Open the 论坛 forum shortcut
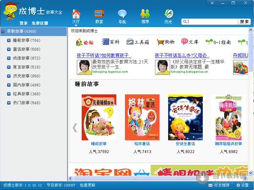Viewport: 254px width, 190px height. tap(85, 42)
